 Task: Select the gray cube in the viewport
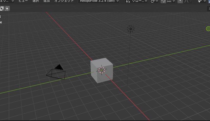coord(102,70)
